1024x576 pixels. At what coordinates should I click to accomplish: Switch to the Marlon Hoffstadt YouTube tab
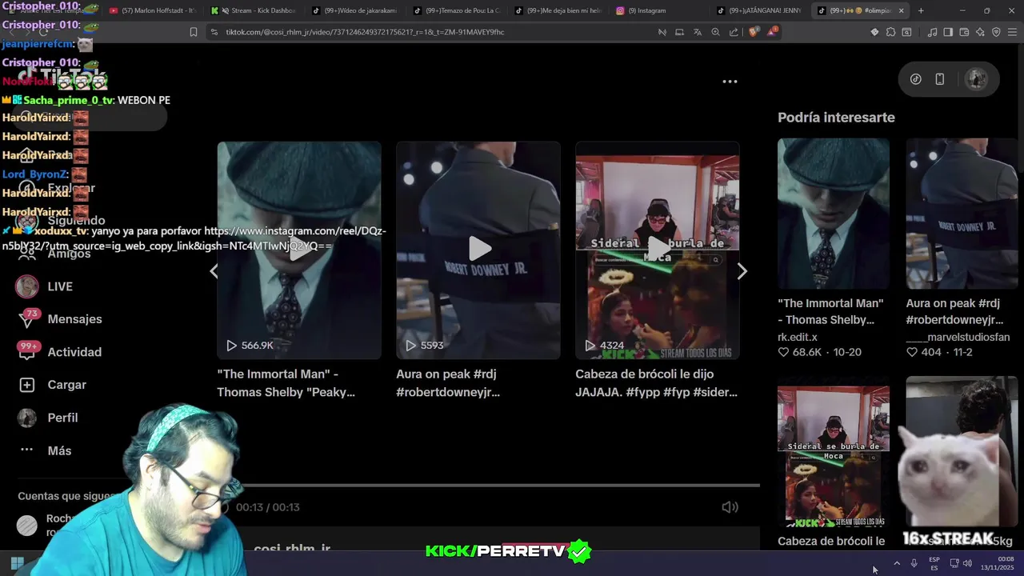[153, 10]
